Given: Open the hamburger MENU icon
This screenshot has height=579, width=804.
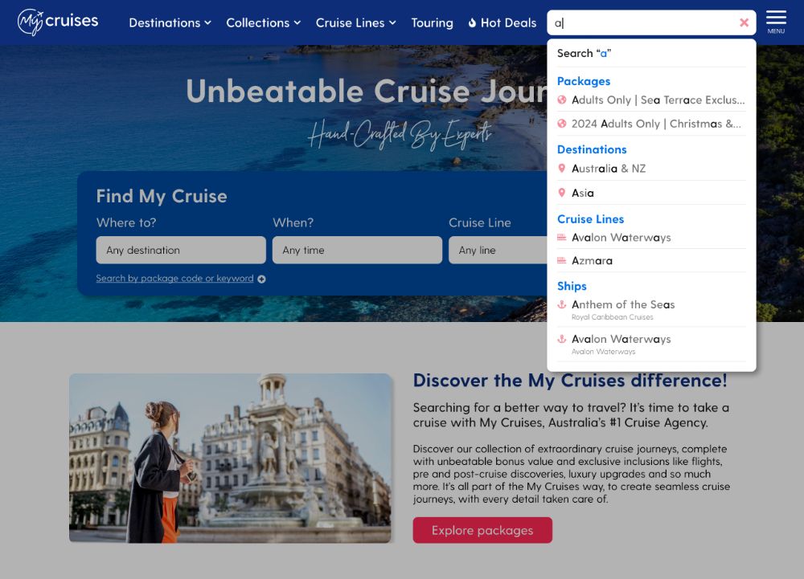Looking at the screenshot, I should pos(776,22).
